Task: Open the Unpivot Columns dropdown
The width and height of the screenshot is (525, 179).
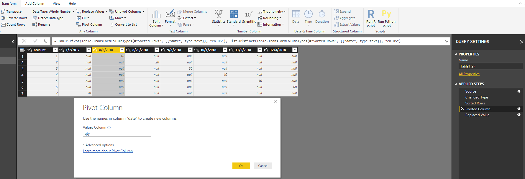Action: coord(127,12)
